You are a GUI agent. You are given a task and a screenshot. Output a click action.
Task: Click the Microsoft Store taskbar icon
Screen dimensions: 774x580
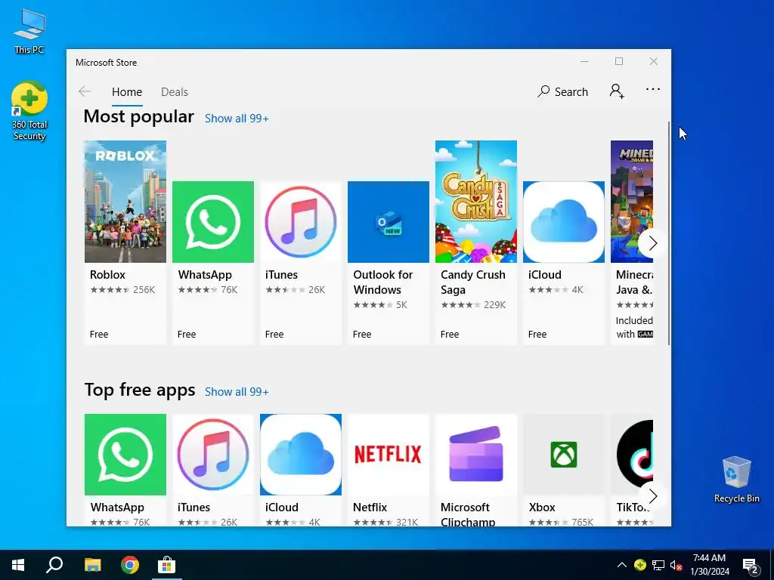point(167,565)
